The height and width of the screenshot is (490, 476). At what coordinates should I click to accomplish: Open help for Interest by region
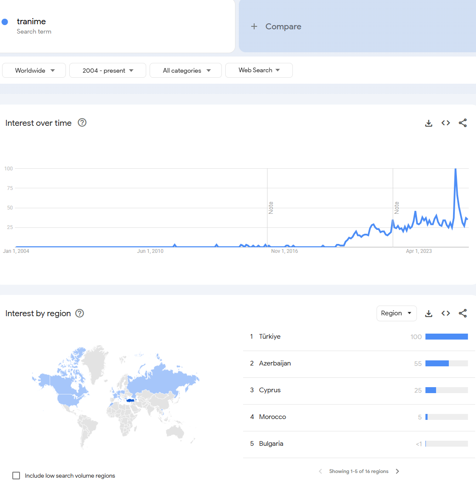pyautogui.click(x=80, y=314)
